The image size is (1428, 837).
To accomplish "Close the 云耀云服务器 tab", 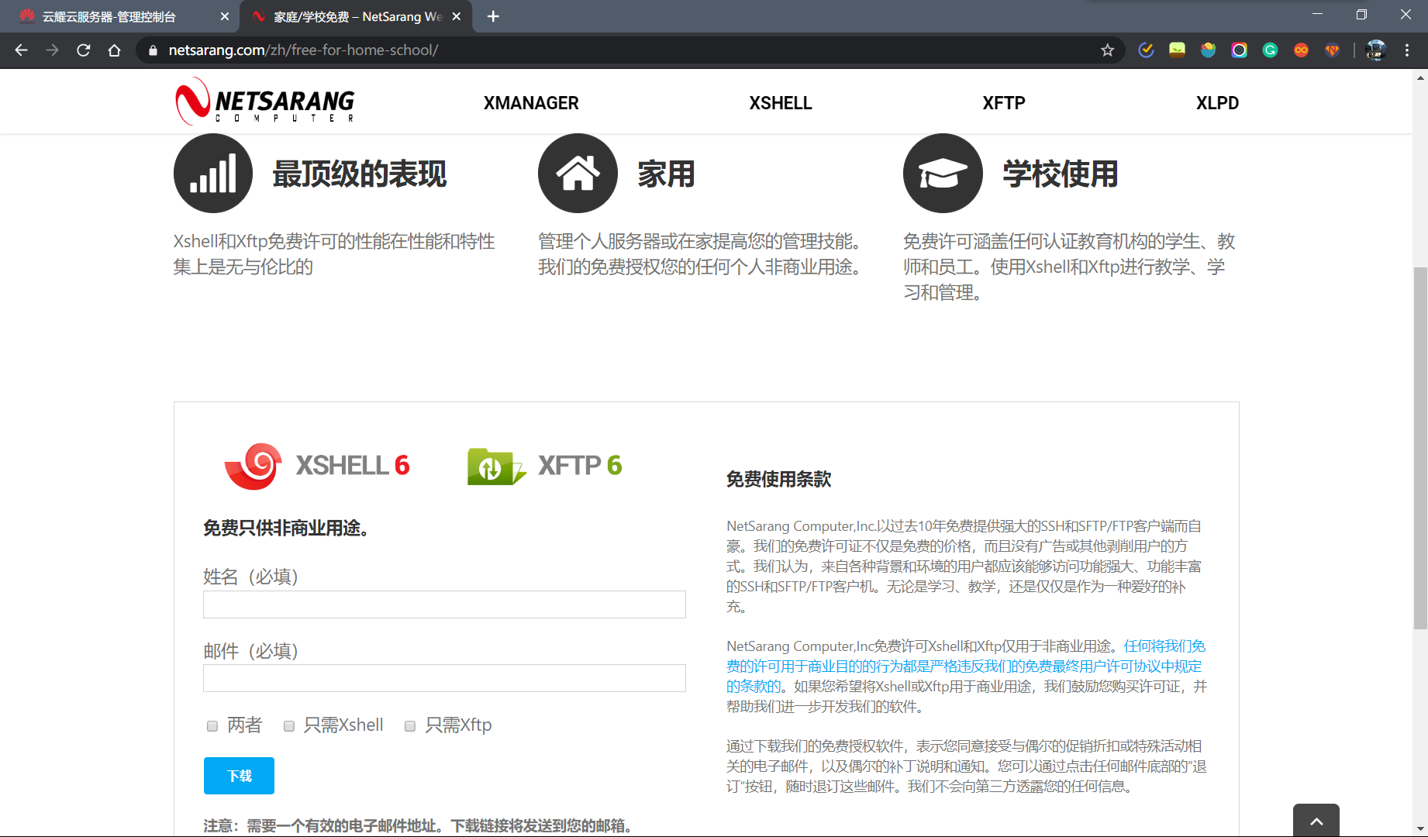I will pos(225,16).
